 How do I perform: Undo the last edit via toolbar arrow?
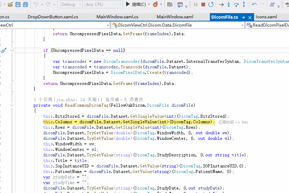[x=36, y=4]
